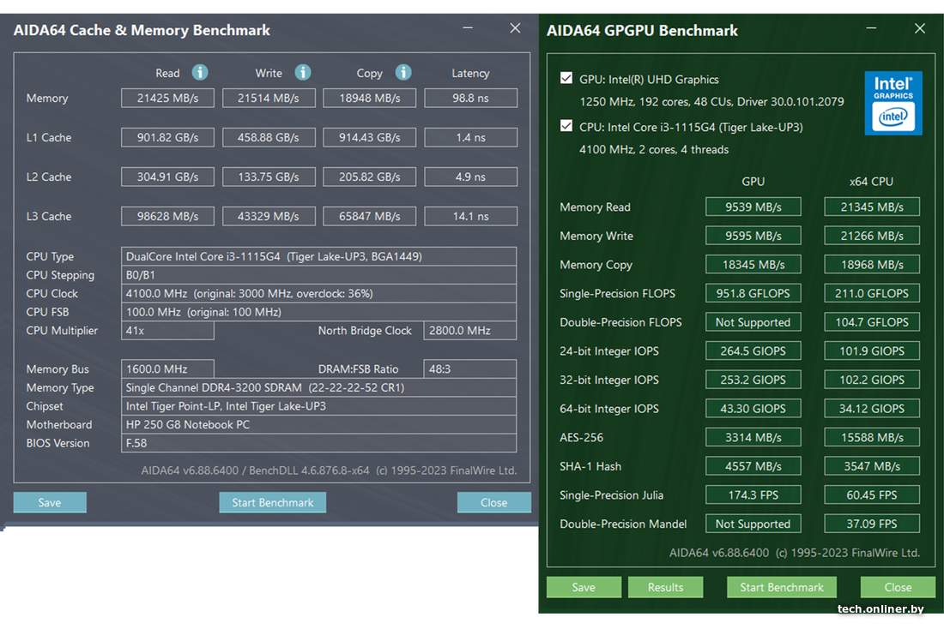Click the Intel Graphics logo
Viewport: 944px width, 629px height.
893,103
